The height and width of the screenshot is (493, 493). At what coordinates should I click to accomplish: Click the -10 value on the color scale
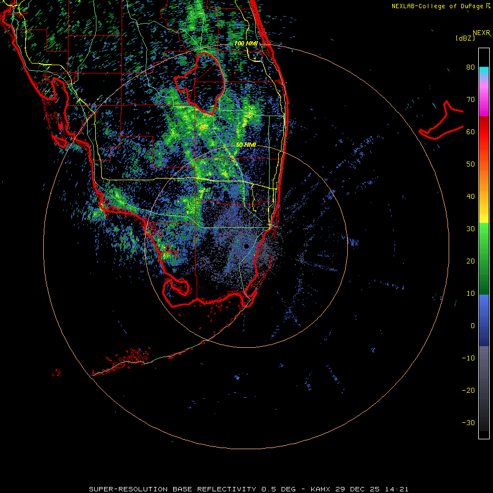coord(468,358)
